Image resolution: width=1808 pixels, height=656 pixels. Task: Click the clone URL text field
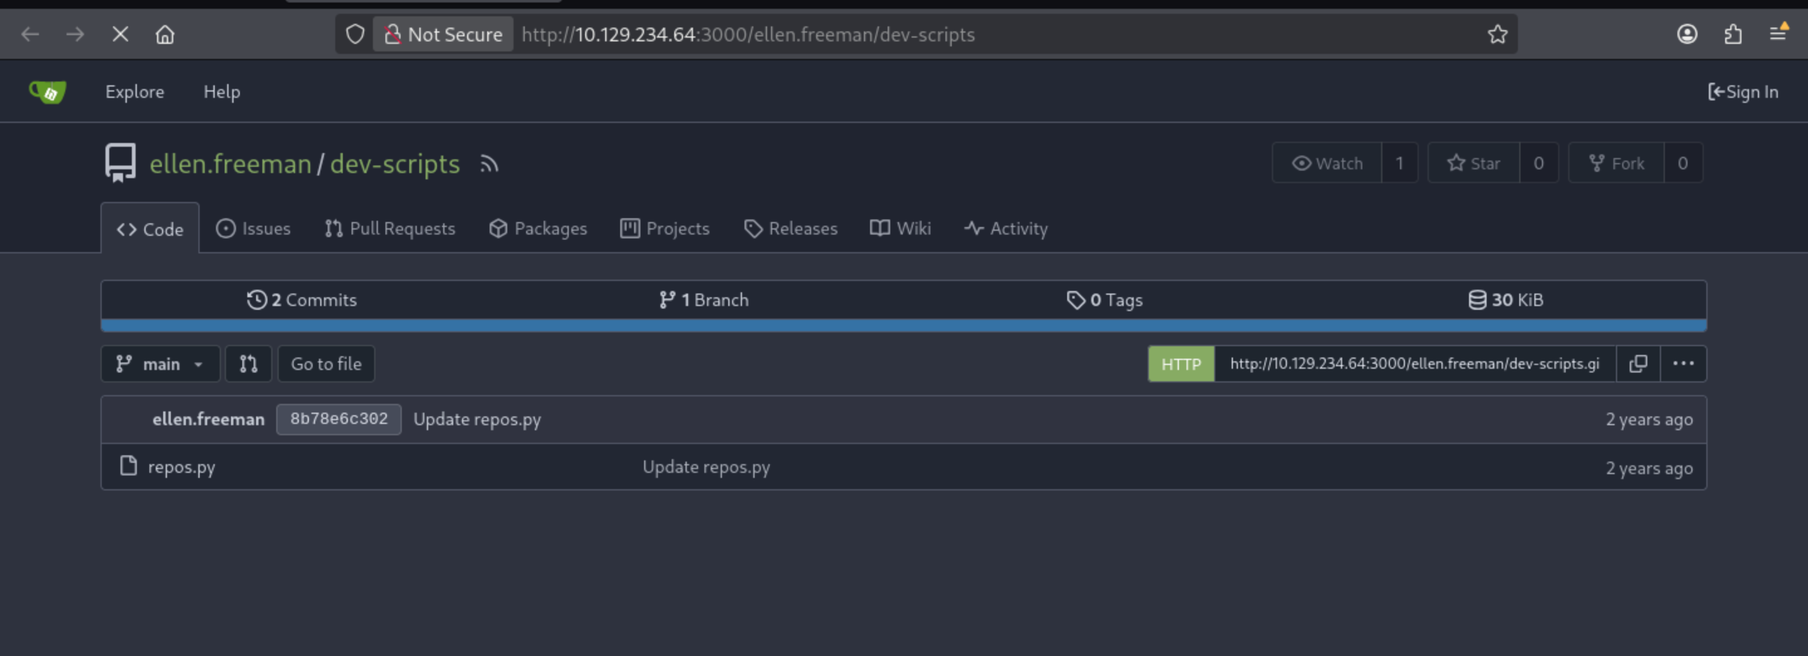point(1414,364)
